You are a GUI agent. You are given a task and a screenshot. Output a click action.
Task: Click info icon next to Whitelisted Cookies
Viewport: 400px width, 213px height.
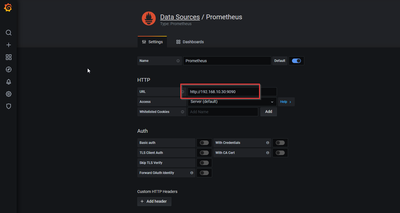coord(183,112)
